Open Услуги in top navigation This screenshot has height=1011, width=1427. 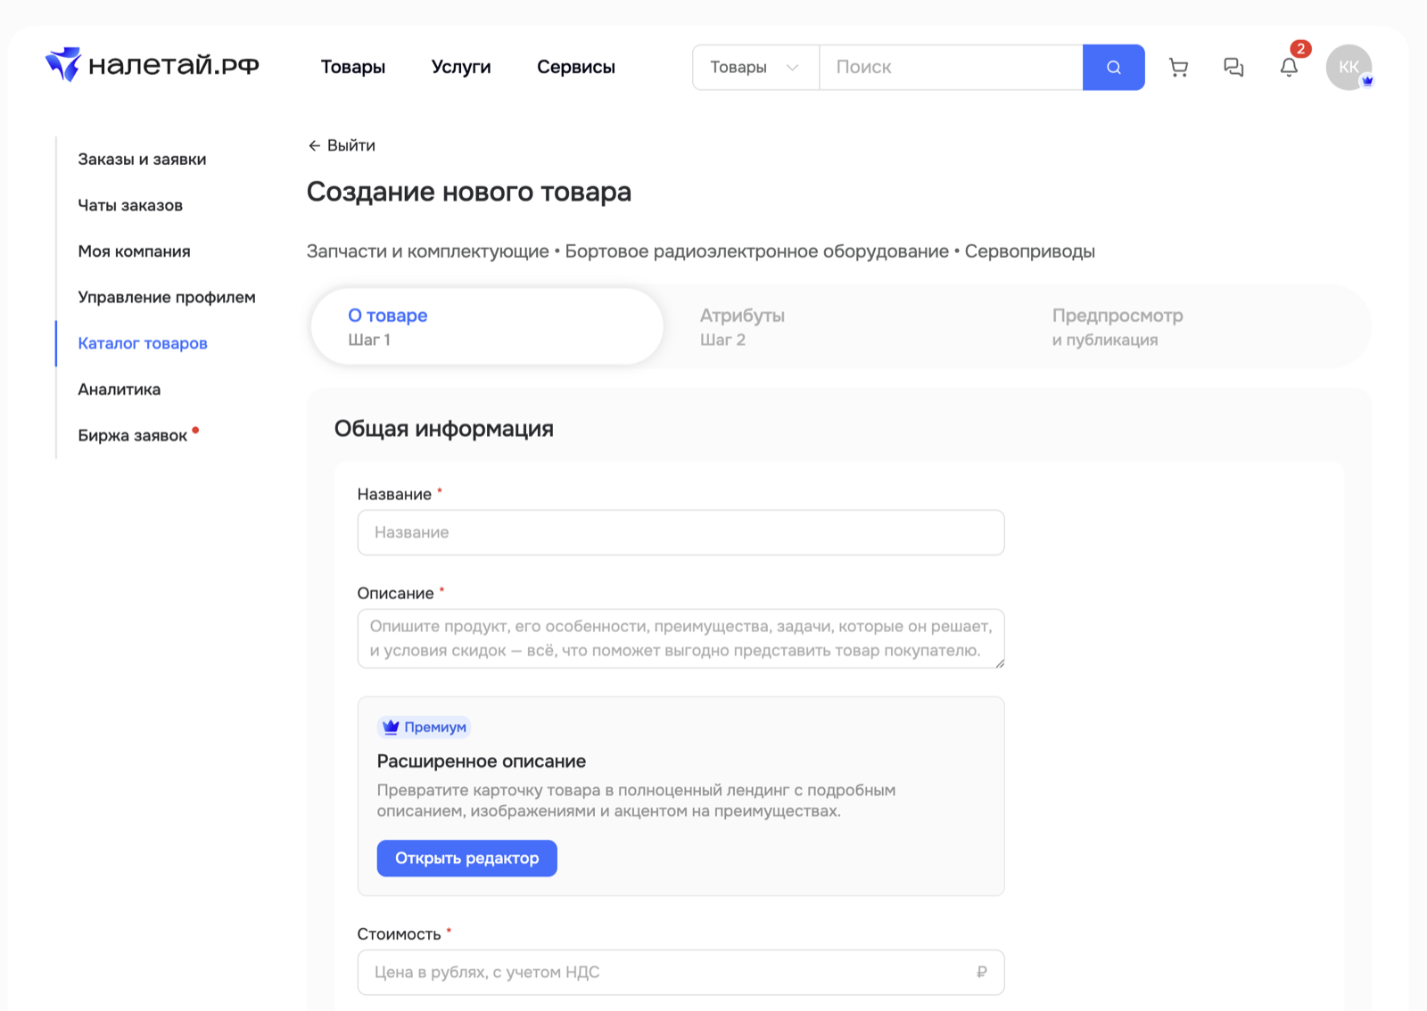461,67
